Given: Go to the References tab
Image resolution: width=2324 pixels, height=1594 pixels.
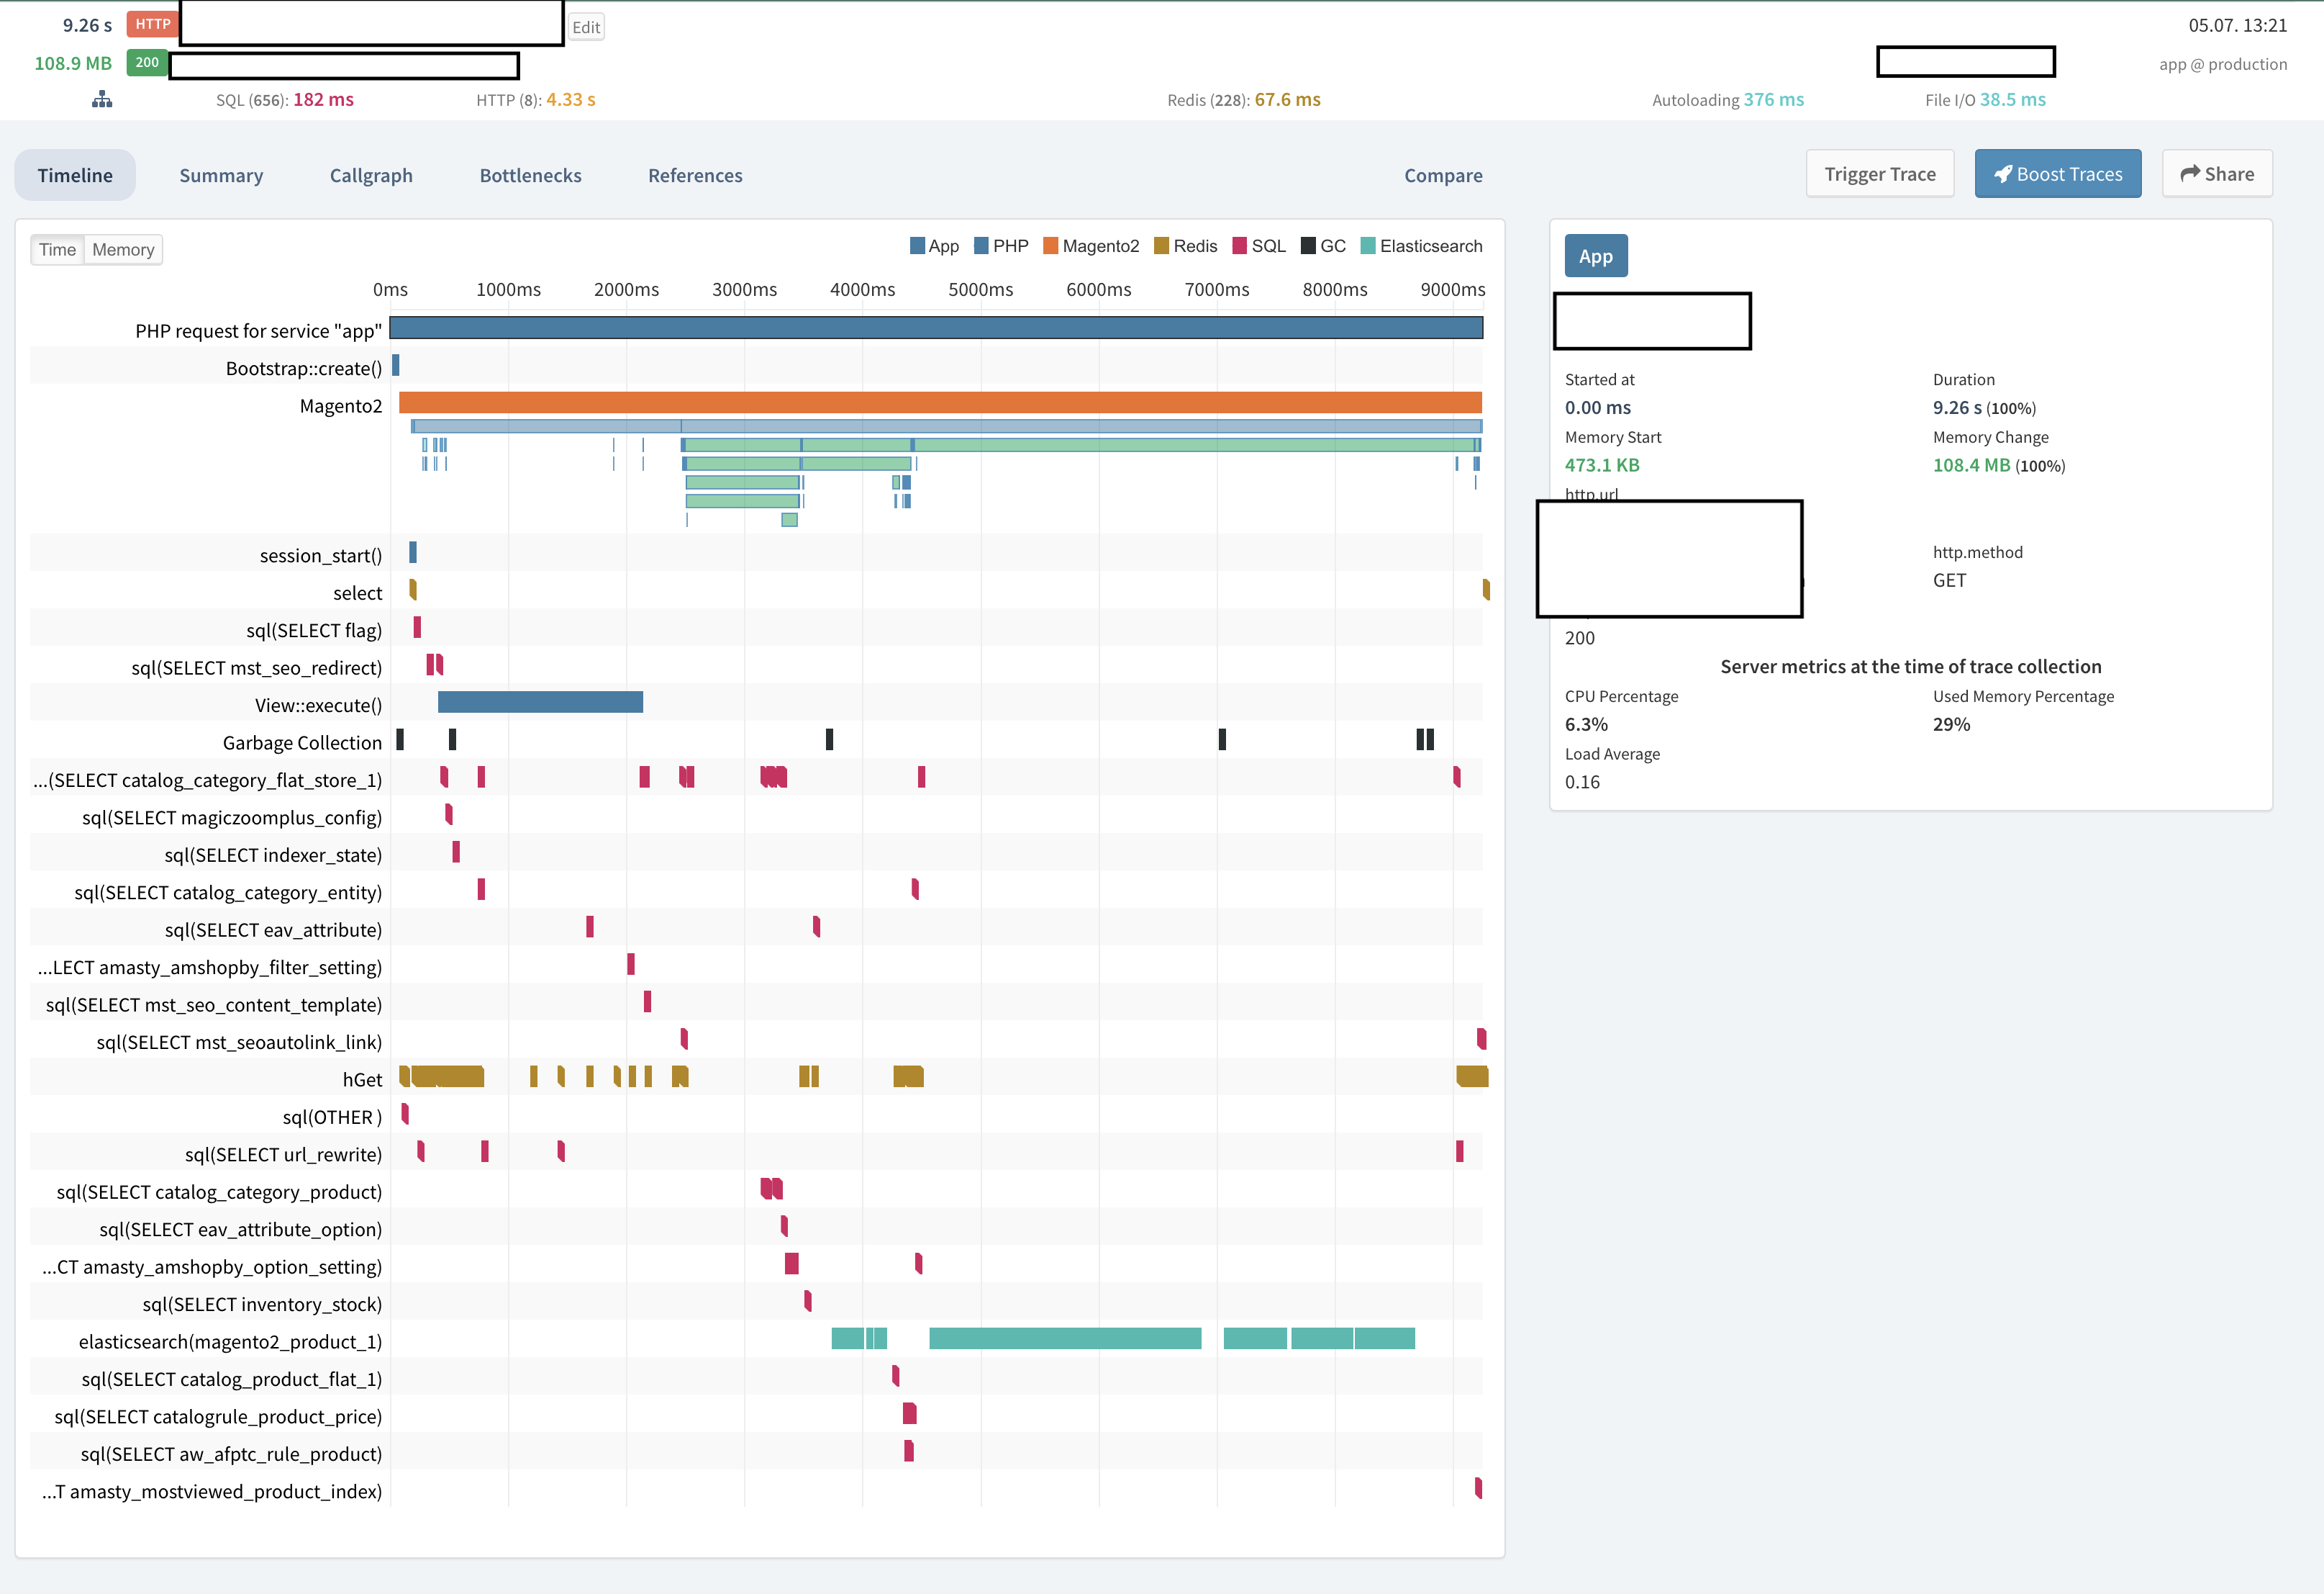Looking at the screenshot, I should pyautogui.click(x=695, y=175).
